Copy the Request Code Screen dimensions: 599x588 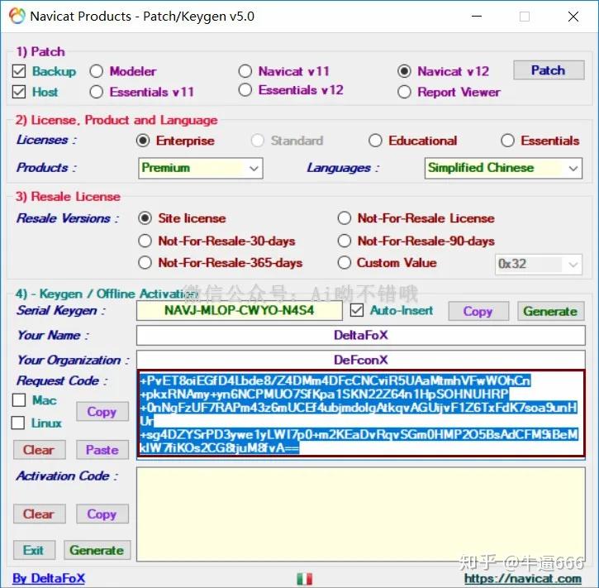[102, 412]
